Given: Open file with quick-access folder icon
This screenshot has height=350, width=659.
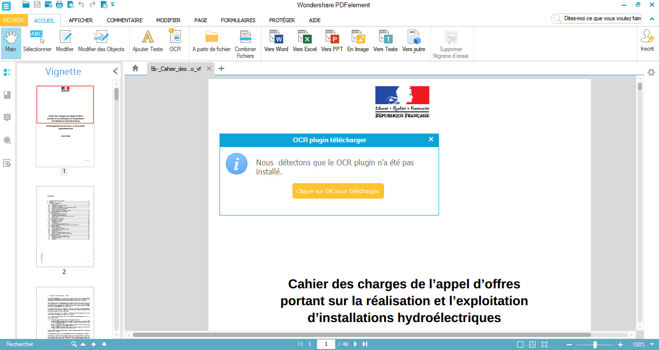Looking at the screenshot, I should [x=26, y=5].
